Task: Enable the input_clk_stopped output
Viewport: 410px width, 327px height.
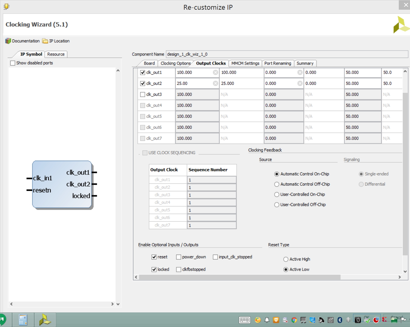Action: 215,257
